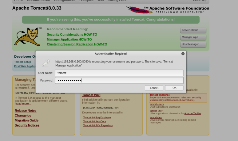Click the $CATALINA_HOME/RUNNING.txt text

pyautogui.click(x=101, y=108)
